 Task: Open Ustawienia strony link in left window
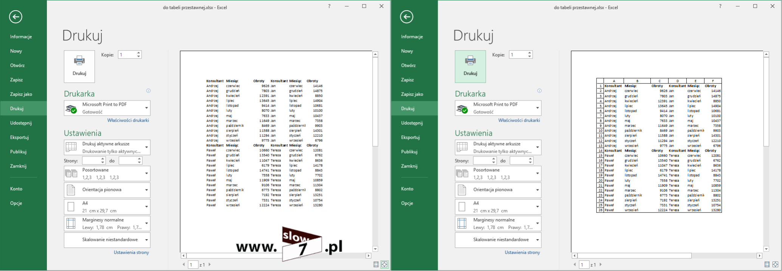pos(131,252)
